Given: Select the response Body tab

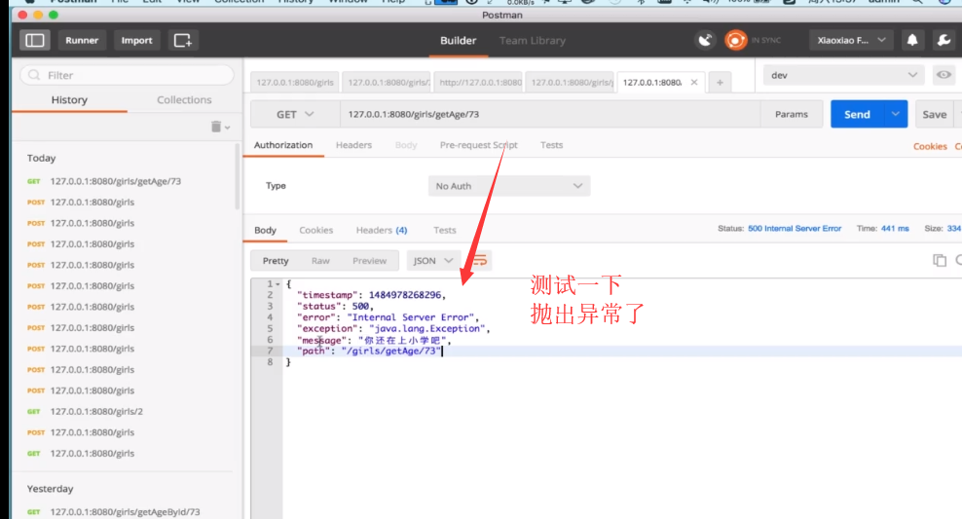Looking at the screenshot, I should coord(265,230).
